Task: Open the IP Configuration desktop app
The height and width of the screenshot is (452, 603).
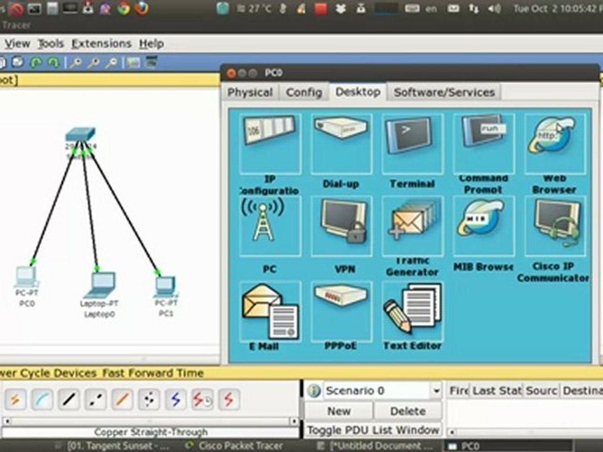Action: (x=270, y=144)
